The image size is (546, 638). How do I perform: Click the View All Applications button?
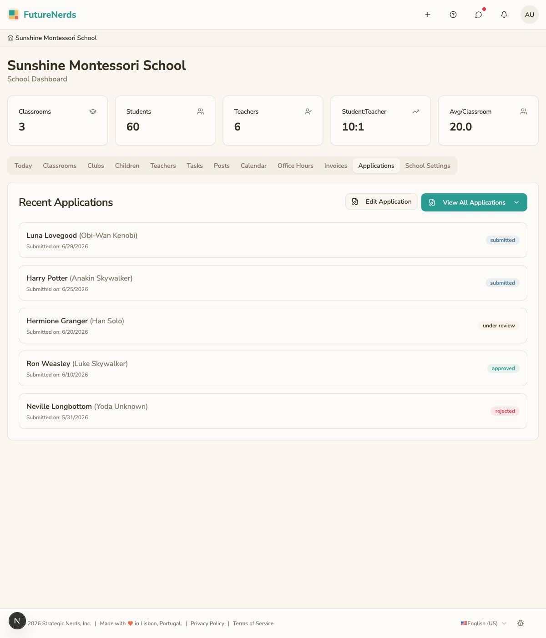[x=474, y=202]
